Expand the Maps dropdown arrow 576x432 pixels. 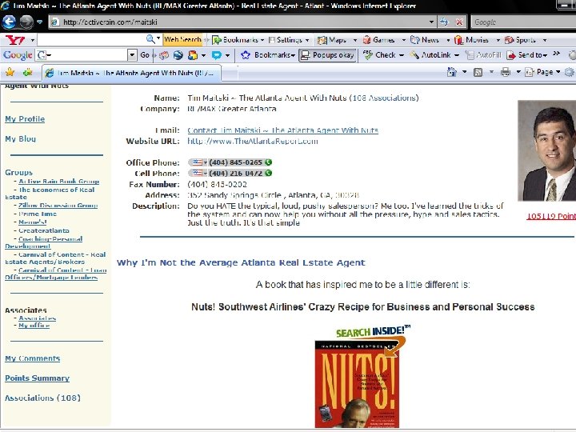pos(355,40)
